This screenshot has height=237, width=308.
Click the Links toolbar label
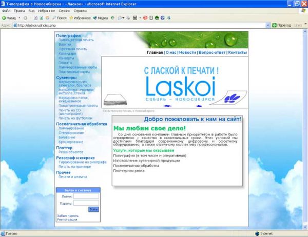click(298, 25)
